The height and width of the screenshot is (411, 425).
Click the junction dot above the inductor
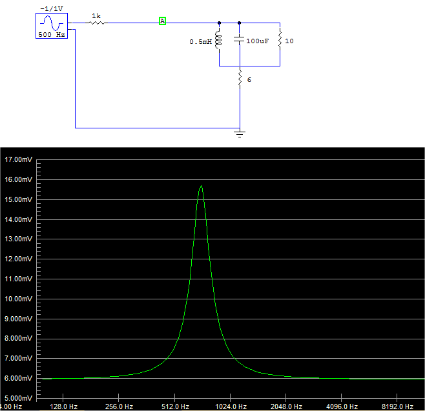pos(219,23)
